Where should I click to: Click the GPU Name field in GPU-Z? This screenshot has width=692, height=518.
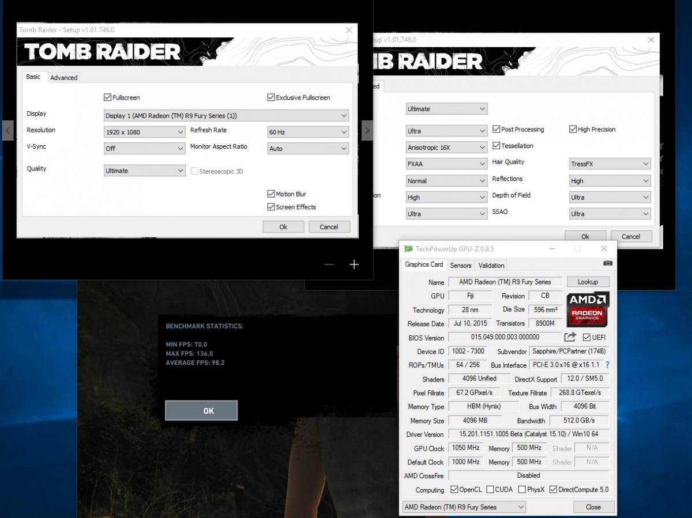(505, 282)
